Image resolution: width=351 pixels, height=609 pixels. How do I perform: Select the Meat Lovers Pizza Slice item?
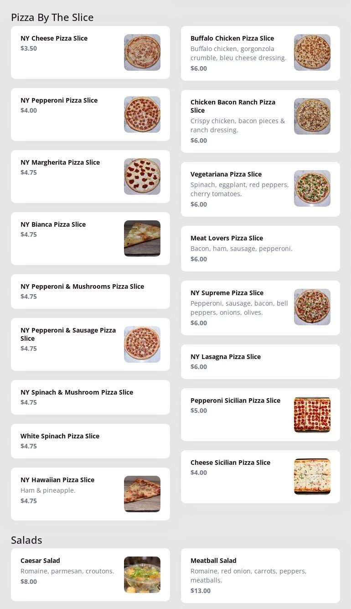[x=227, y=238]
